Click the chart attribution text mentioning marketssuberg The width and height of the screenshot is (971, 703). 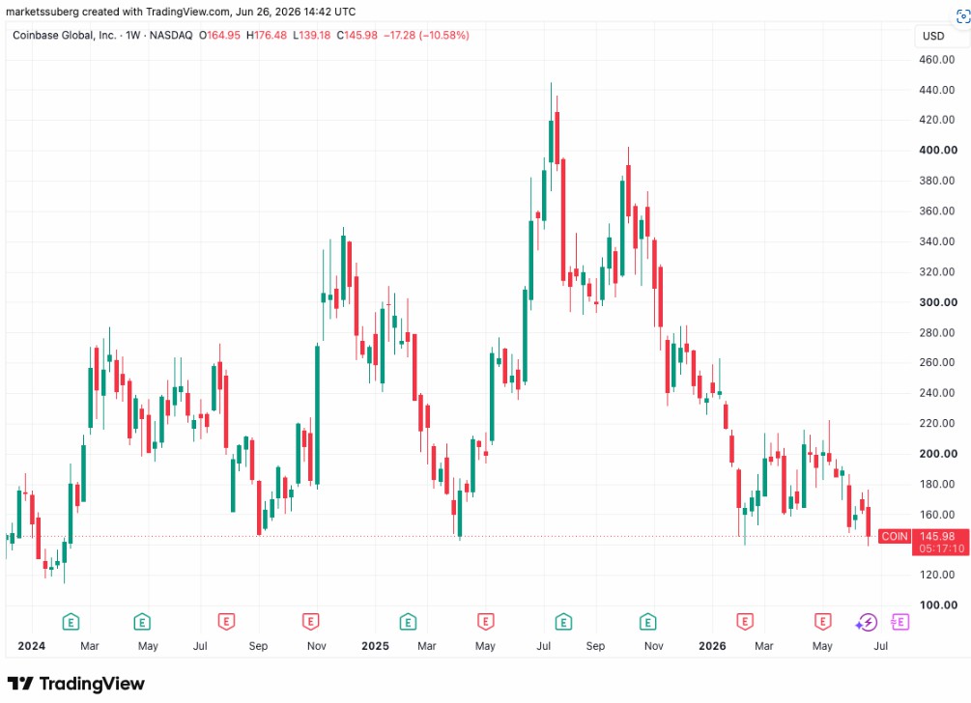coord(181,12)
